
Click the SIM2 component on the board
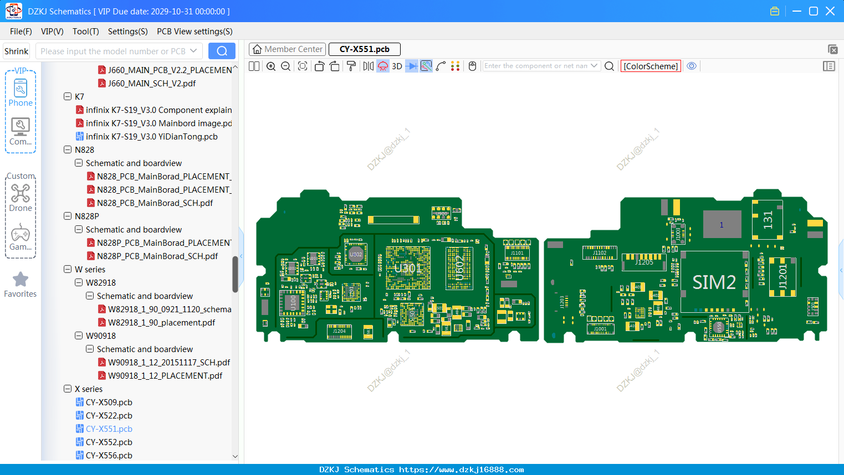[x=714, y=282]
